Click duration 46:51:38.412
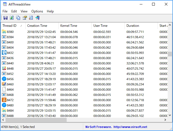Viewport: 173px width, 131px height. point(135,37)
